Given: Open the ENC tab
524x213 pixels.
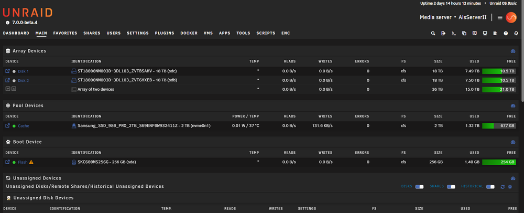Looking at the screenshot, I should [286, 33].
